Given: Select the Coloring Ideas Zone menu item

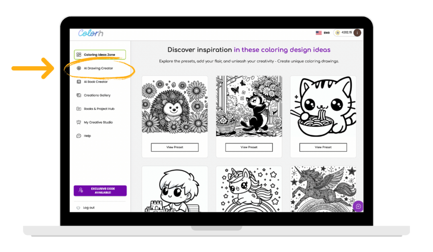Looking at the screenshot, I should [x=100, y=55].
